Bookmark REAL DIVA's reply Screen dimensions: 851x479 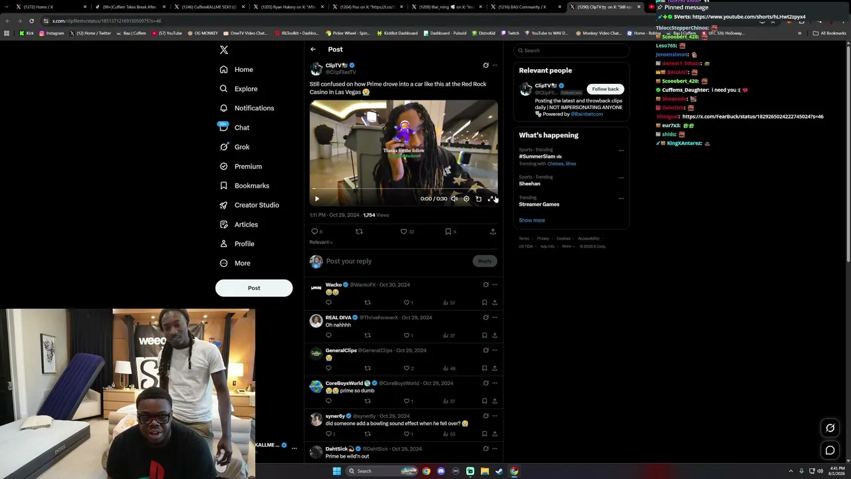[484, 335]
